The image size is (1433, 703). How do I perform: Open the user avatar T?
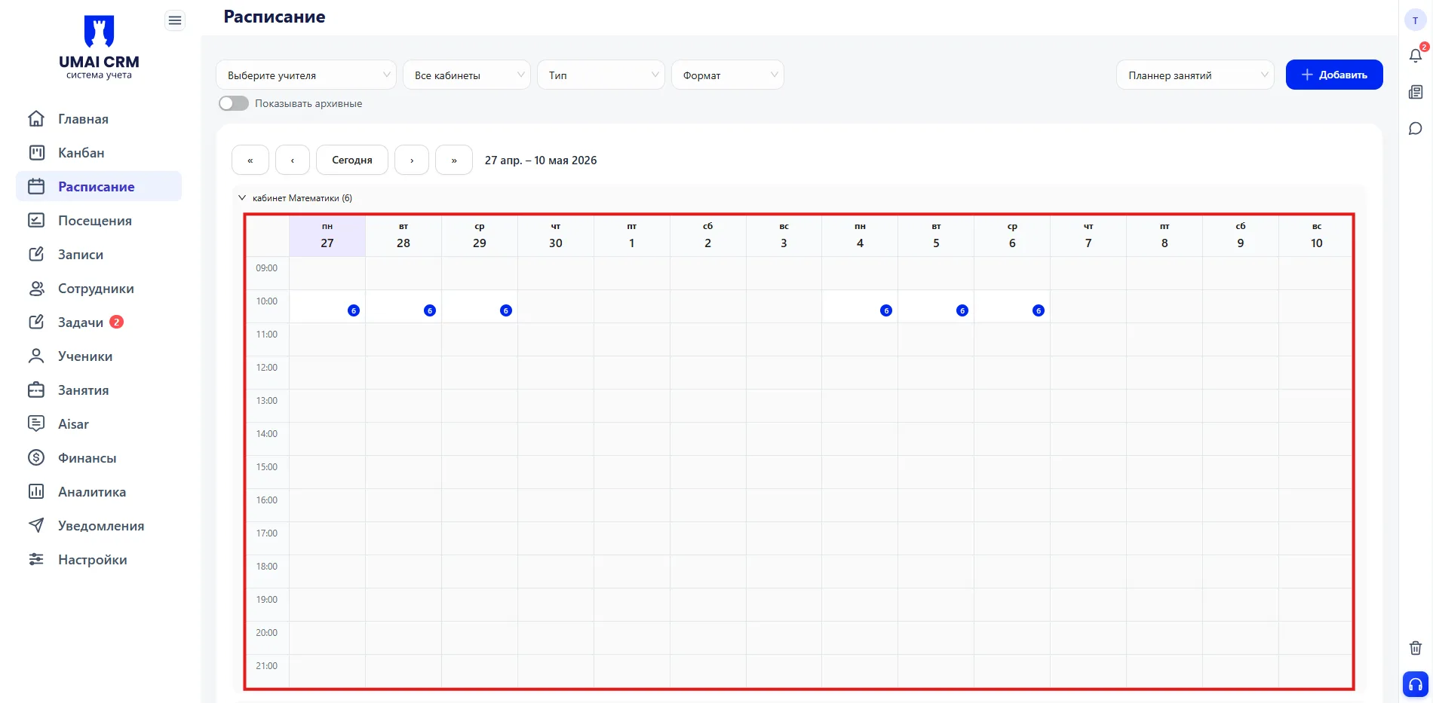pyautogui.click(x=1416, y=20)
